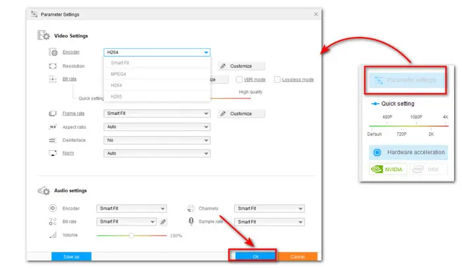Click the Encoder label link
The width and height of the screenshot is (462, 269).
(71, 52)
